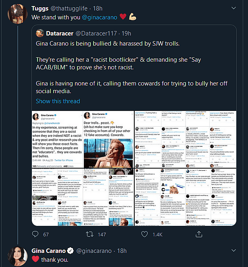Reply to Tuggs' tweet
This screenshot has width=248, height=267.
click(x=35, y=234)
